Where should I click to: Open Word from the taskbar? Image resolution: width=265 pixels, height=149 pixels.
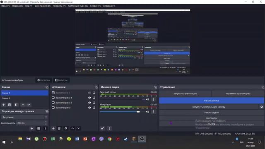(77, 139)
